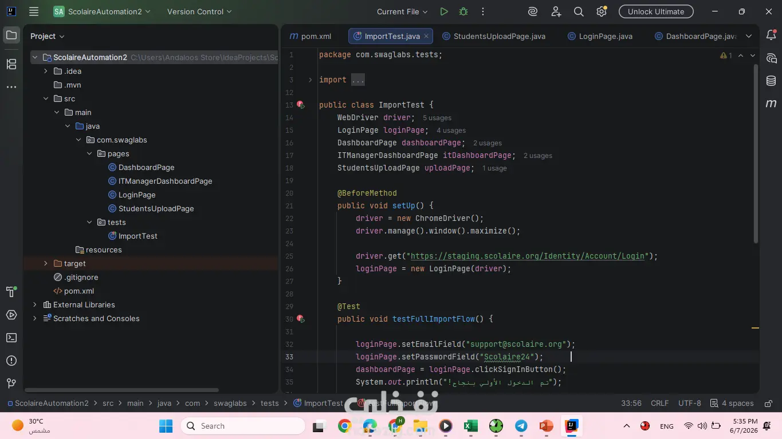Open ScolaireAutomation2 project widget dropdown
Viewport: 782px width, 439px height.
coord(102,11)
